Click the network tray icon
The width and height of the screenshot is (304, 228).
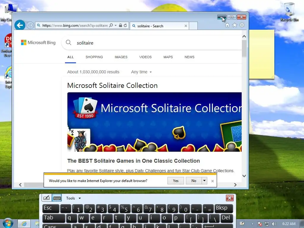267,224
